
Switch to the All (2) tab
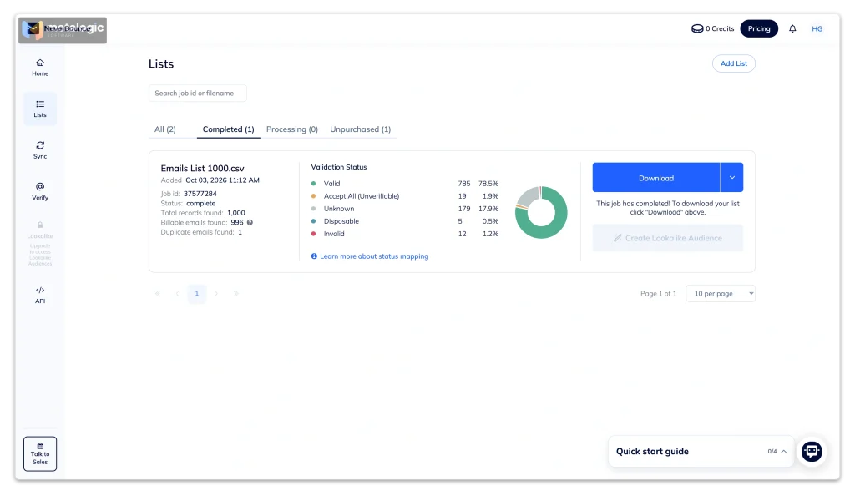tap(164, 129)
